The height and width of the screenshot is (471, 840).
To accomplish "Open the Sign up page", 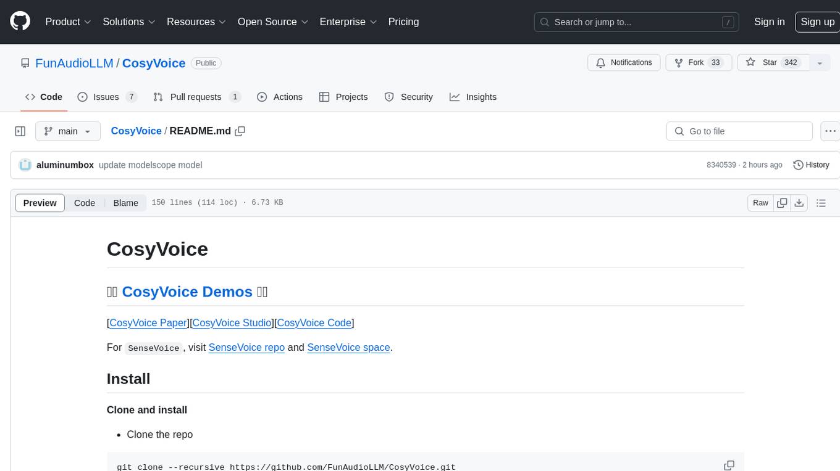I will (x=817, y=22).
